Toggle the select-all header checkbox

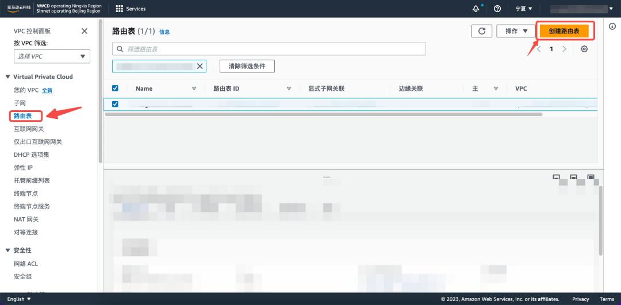(115, 88)
